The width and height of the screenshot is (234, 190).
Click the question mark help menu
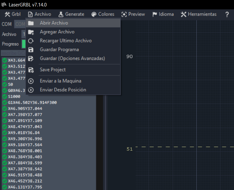pyautogui.click(x=227, y=14)
